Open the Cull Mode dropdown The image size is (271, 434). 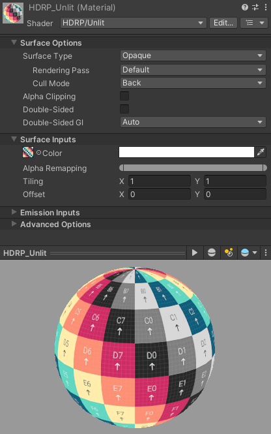193,83
